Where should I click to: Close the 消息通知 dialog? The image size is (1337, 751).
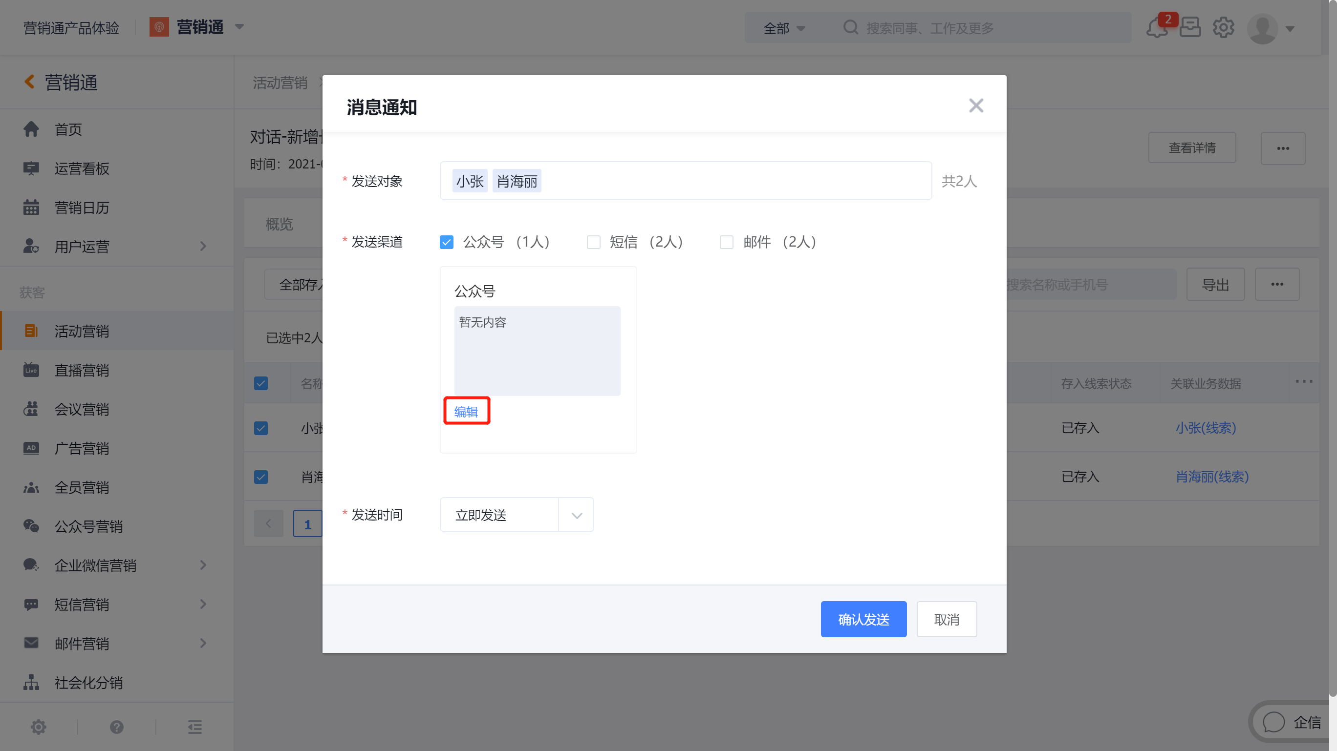(x=976, y=106)
